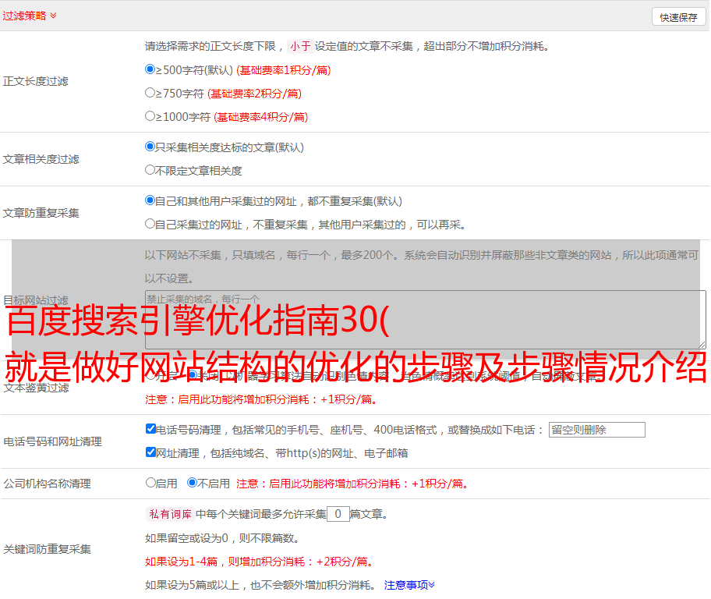Choose 自己采集过的网址 no-repeat option
Image resolution: width=711 pixels, height=599 pixels.
click(x=150, y=224)
